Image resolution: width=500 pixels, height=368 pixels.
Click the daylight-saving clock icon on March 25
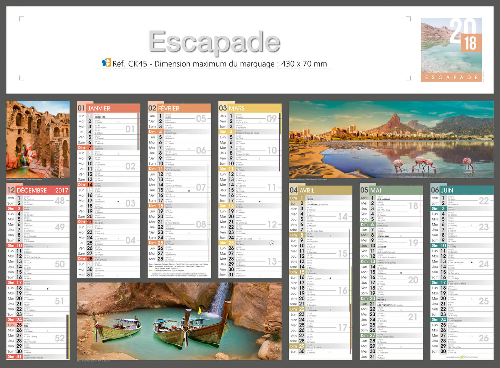pos(272,243)
